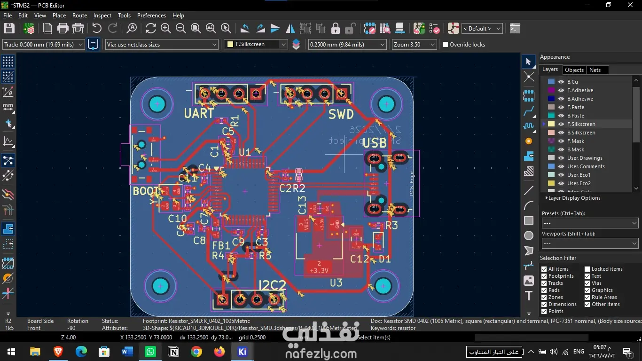The width and height of the screenshot is (642, 361).
Task: Save the board with the floppy disk icon
Action: click(9, 29)
